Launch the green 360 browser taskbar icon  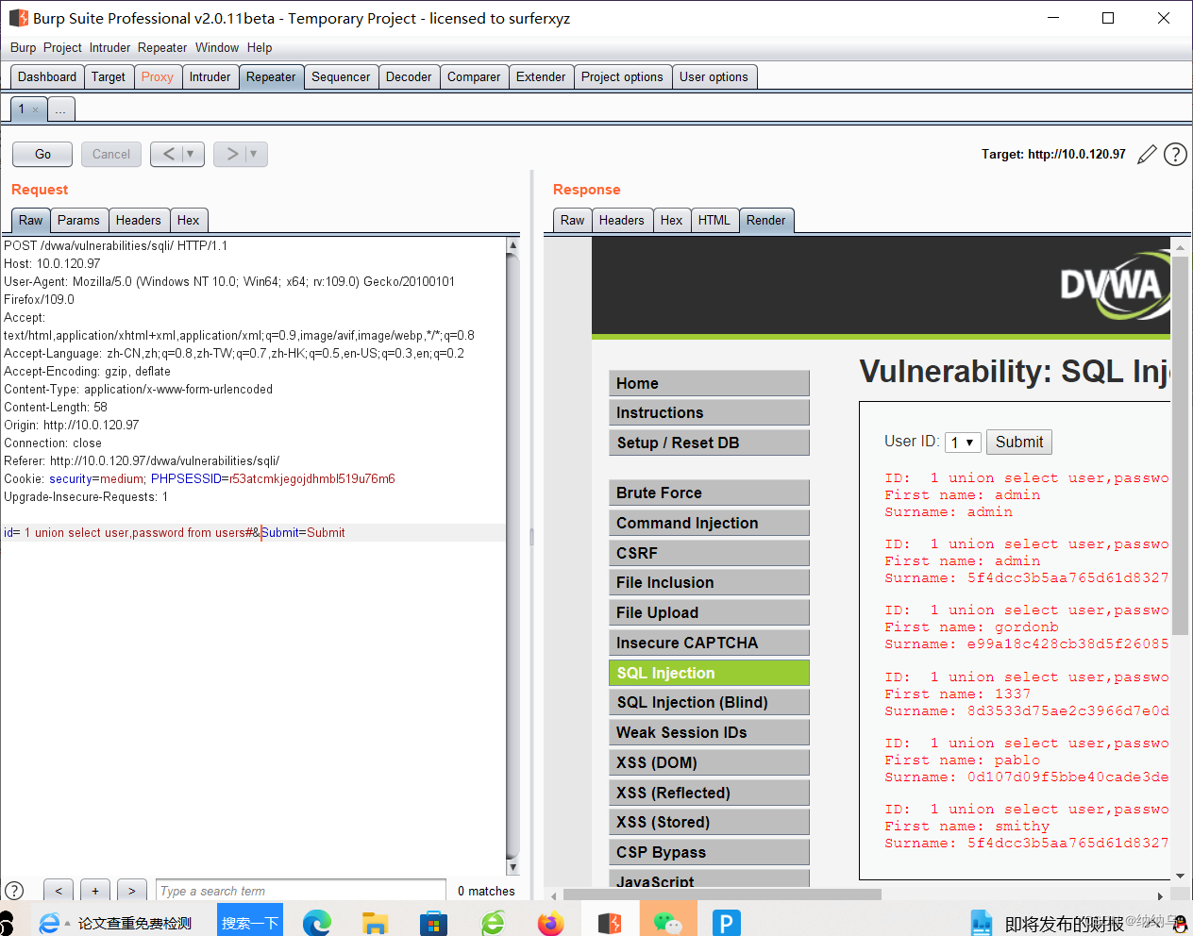tap(493, 922)
